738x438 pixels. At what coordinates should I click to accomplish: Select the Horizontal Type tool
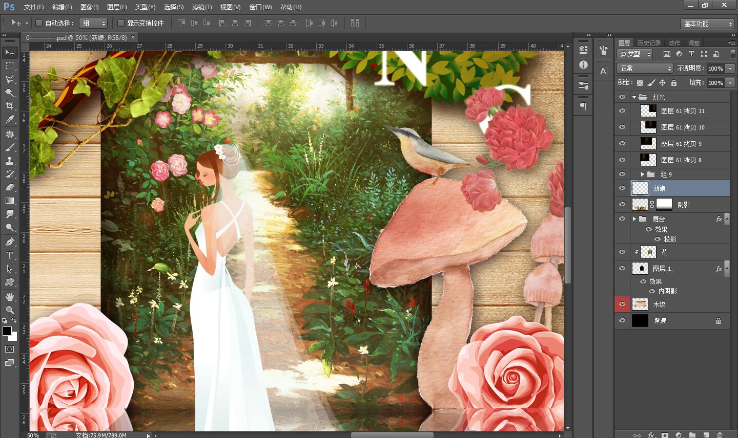(10, 255)
